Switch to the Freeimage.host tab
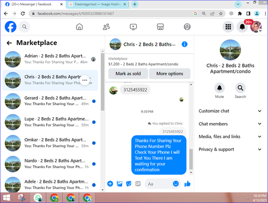 click(x=98, y=4)
